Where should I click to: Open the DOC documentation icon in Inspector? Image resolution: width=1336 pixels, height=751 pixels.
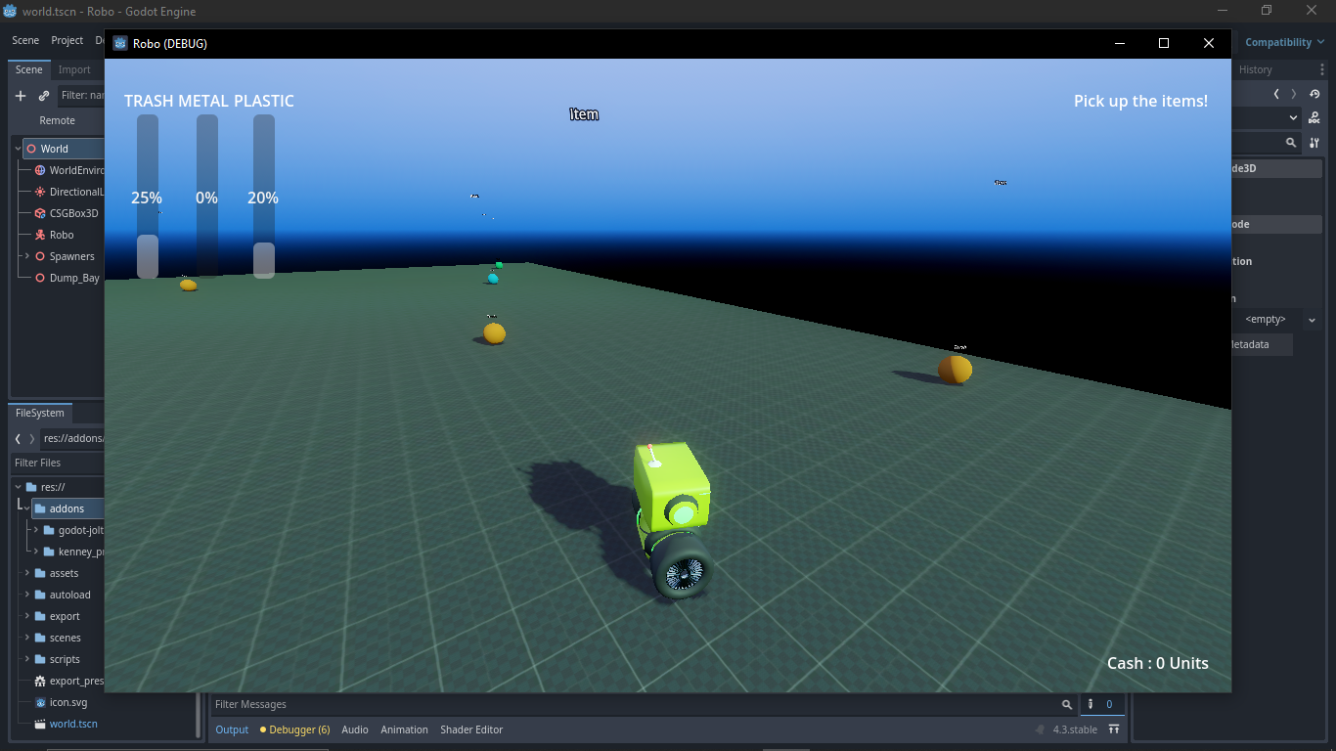(1315, 117)
